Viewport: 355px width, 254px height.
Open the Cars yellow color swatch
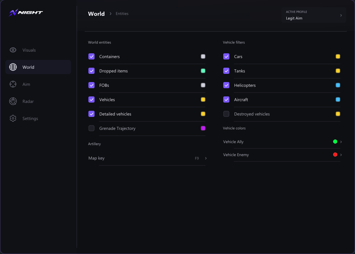click(x=338, y=56)
